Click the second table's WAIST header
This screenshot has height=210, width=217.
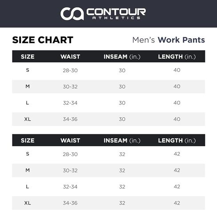(x=70, y=140)
